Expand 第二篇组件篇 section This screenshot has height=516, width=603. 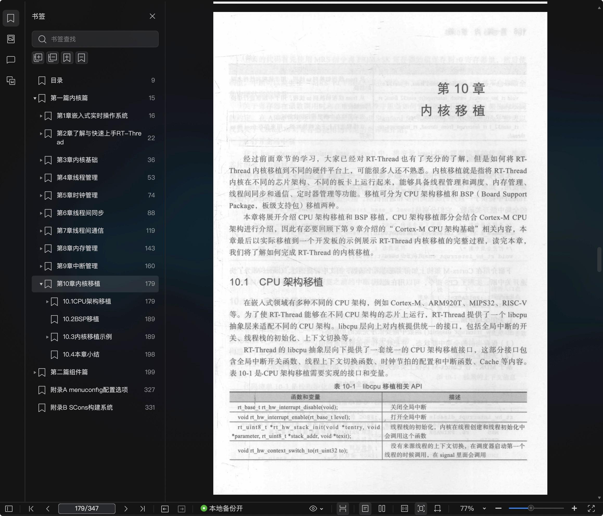(35, 372)
